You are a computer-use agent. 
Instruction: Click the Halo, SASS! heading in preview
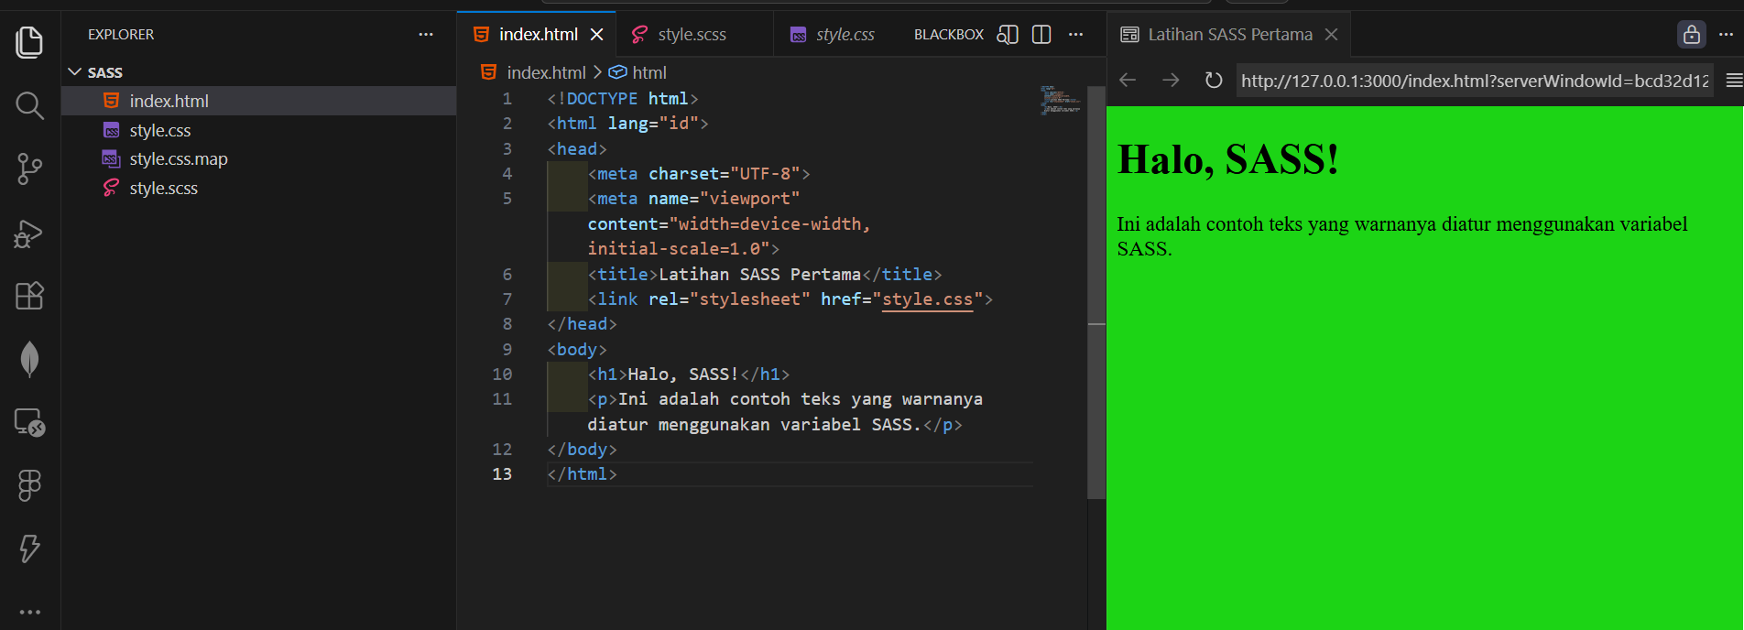point(1228,159)
